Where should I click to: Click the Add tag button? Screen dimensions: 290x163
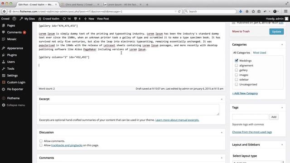click(x=274, y=117)
